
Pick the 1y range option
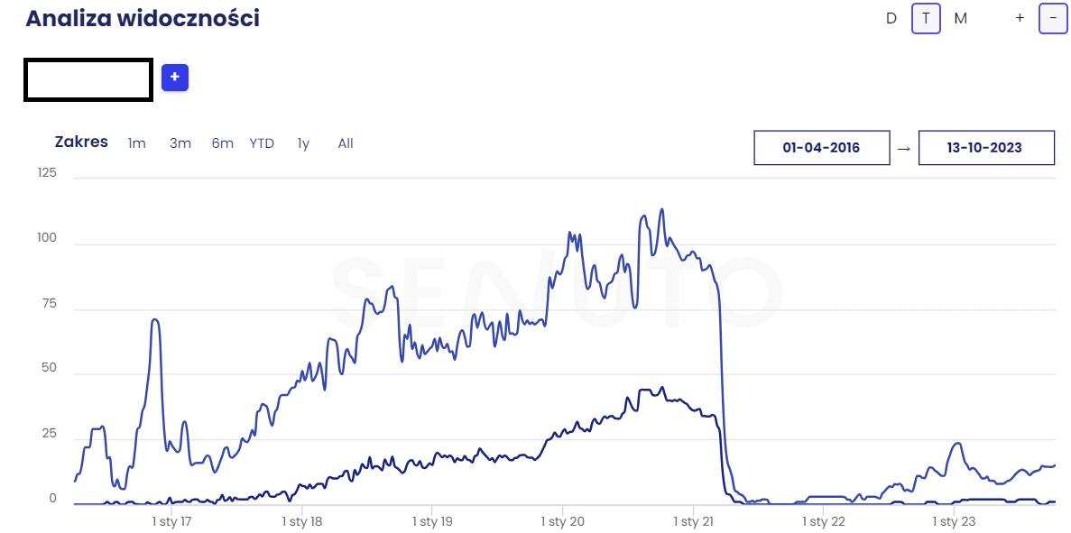(x=303, y=143)
